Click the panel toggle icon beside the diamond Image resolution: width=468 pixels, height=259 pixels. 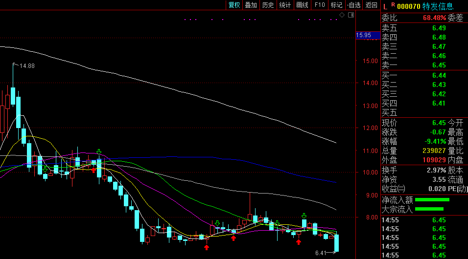[351, 16]
